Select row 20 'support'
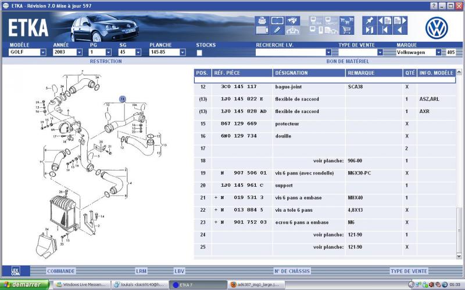The height and width of the screenshot is (290, 465). pos(325,186)
